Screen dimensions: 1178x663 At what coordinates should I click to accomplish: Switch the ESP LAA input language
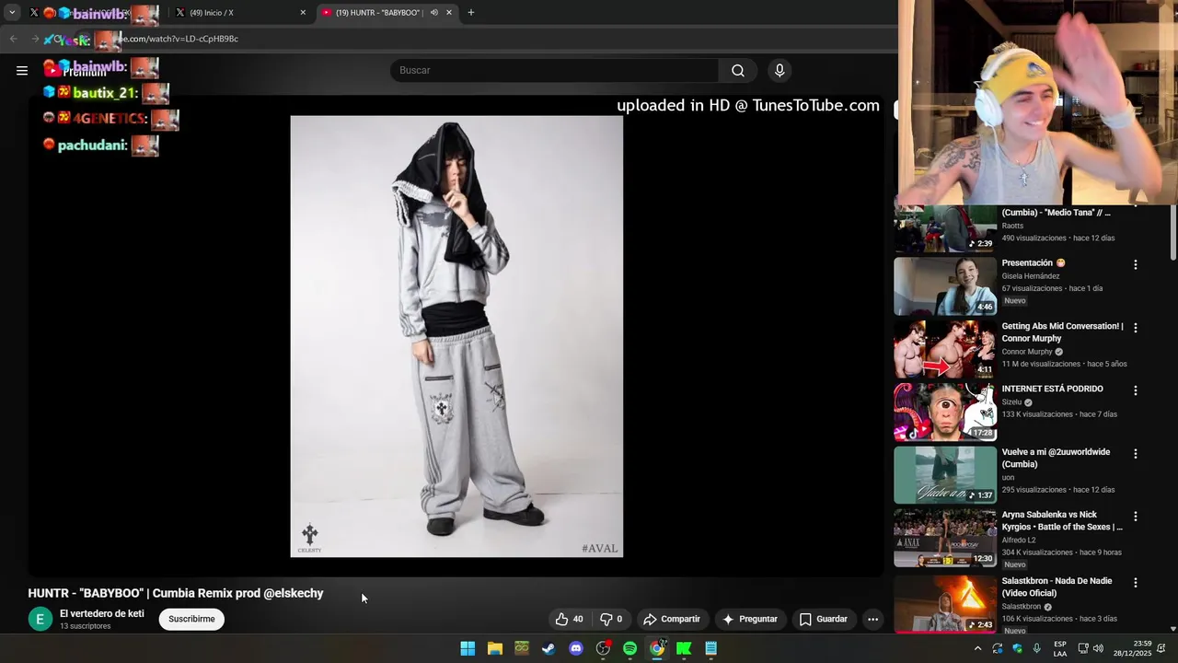point(1060,648)
